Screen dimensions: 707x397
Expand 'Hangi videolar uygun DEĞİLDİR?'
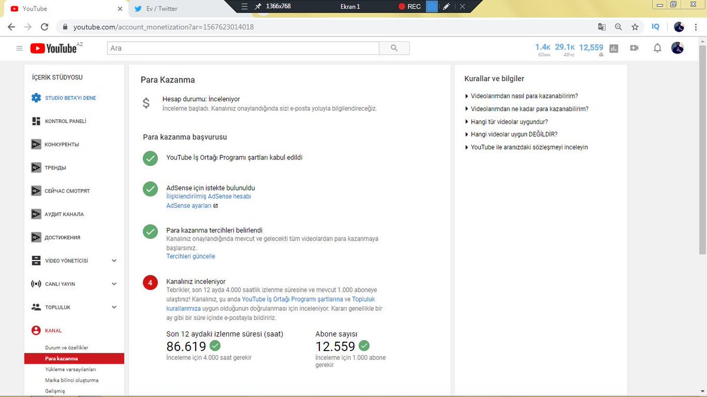[x=511, y=134]
